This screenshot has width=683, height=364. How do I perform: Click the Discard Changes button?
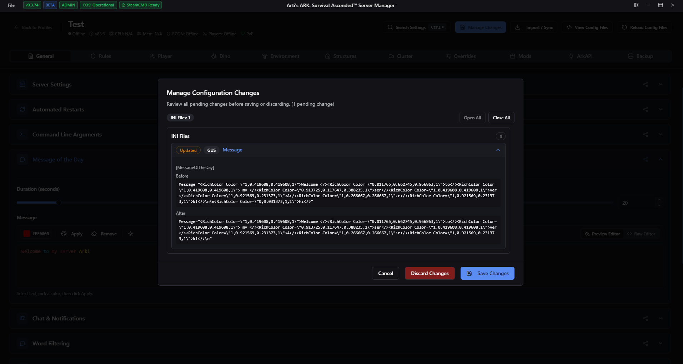430,273
